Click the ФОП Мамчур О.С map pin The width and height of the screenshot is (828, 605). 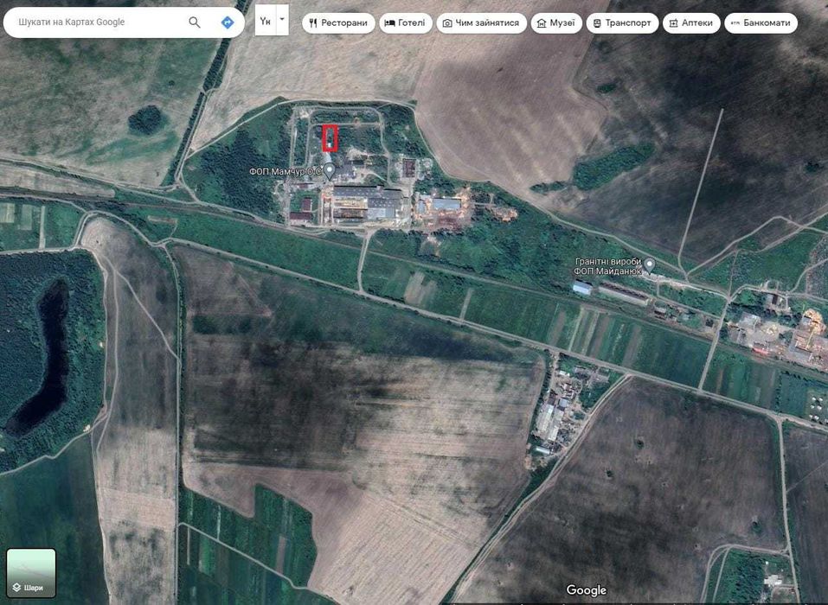point(330,172)
